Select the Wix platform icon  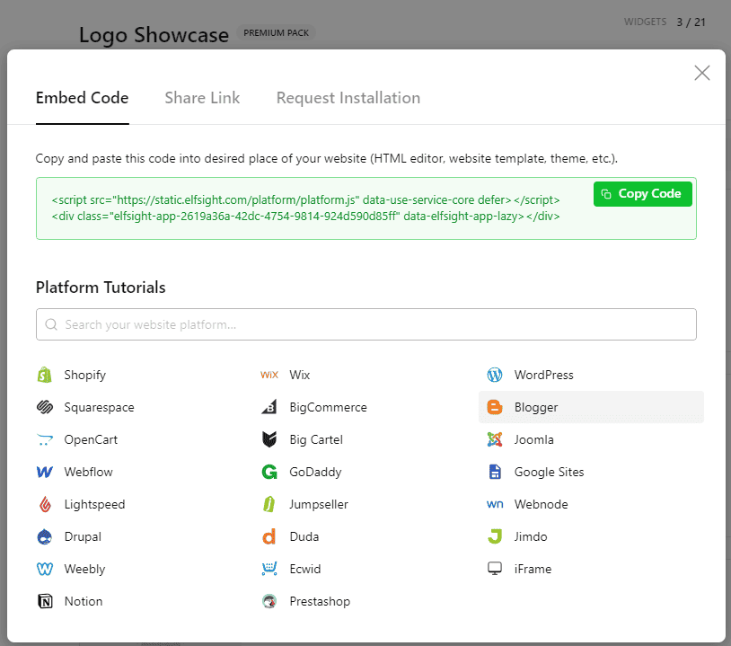tap(269, 375)
